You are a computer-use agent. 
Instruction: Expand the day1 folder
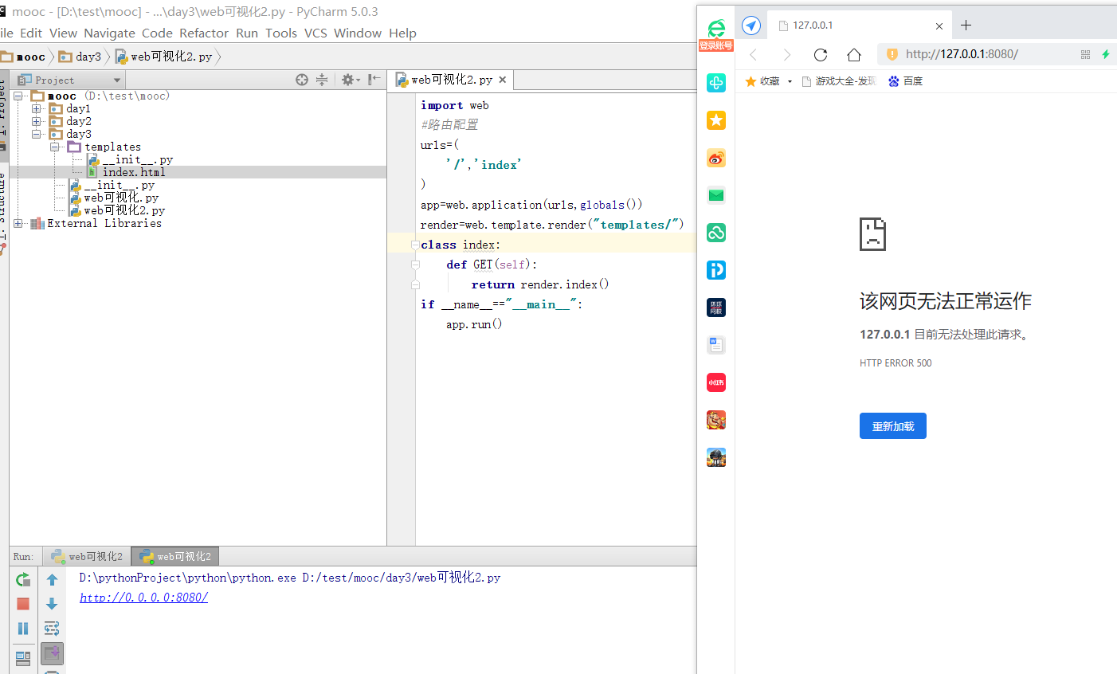[x=36, y=108]
